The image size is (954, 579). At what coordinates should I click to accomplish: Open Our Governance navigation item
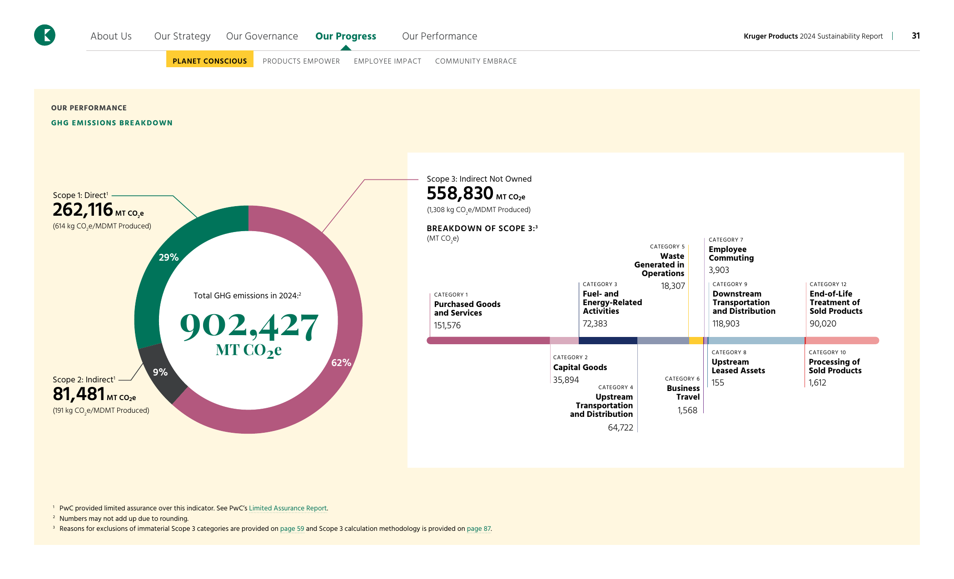point(262,36)
